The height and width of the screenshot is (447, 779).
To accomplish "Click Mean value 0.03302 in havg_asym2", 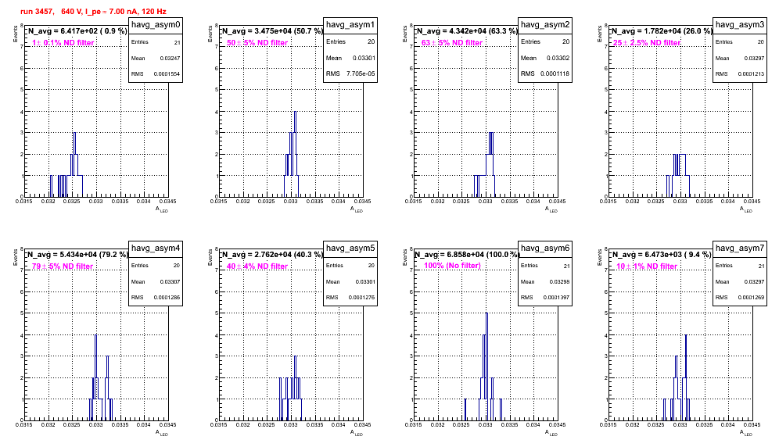I will tap(558, 58).
